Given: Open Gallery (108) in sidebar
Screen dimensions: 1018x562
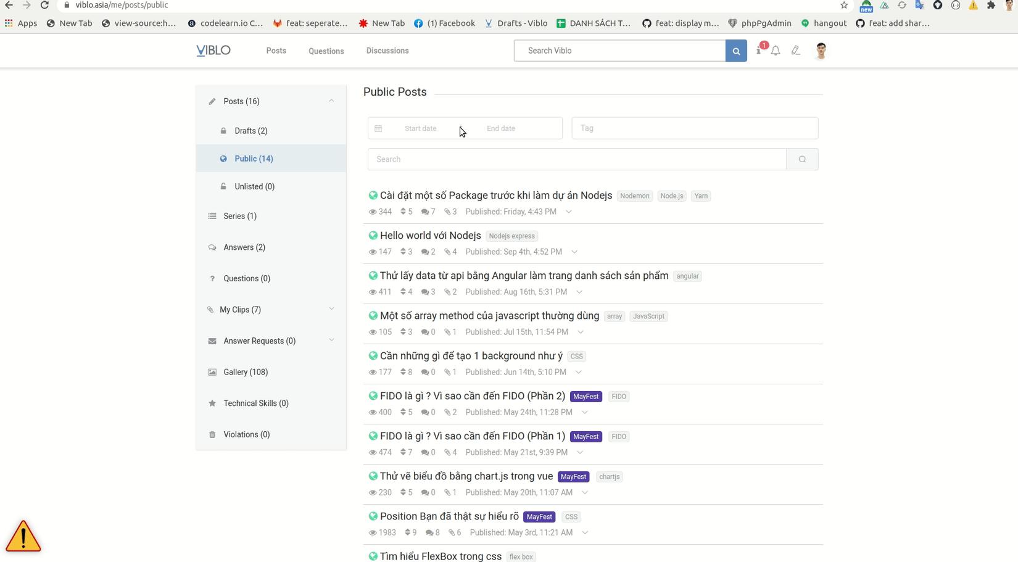Looking at the screenshot, I should coord(271,372).
